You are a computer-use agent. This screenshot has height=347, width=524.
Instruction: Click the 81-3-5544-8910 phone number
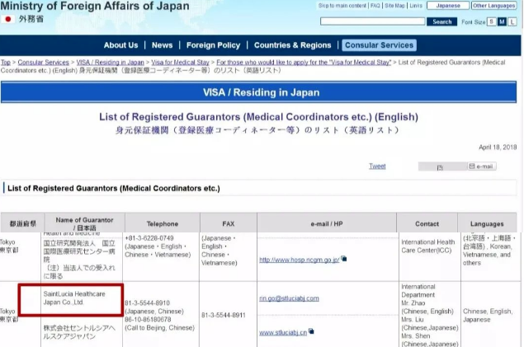pyautogui.click(x=148, y=303)
